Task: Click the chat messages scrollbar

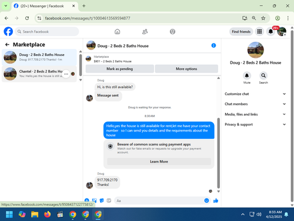Action: pos(218,153)
